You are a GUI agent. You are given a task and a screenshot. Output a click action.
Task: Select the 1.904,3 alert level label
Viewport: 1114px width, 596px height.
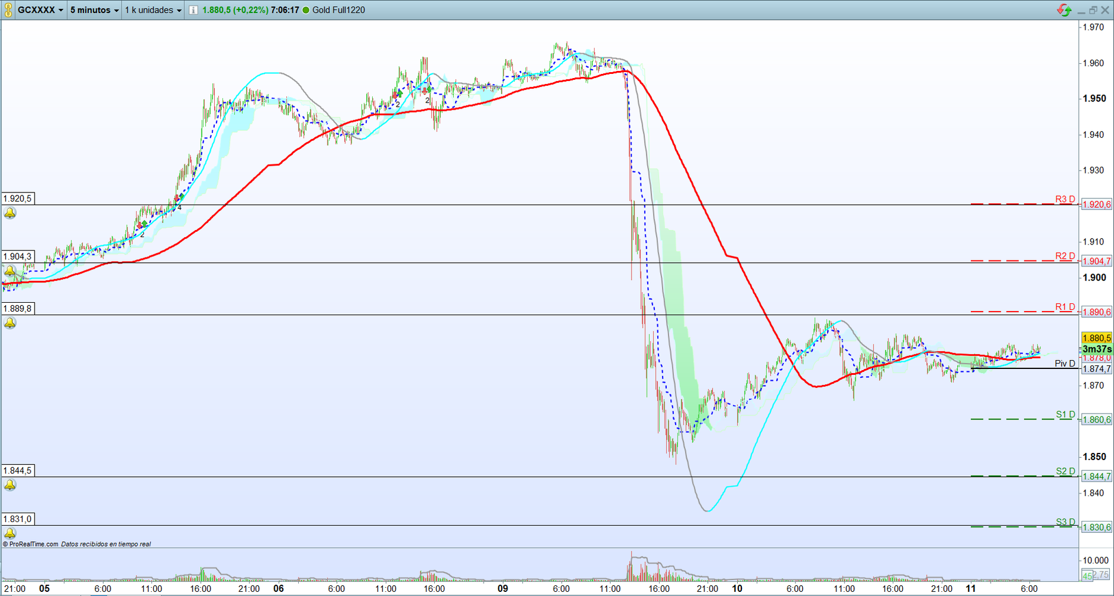click(x=18, y=257)
